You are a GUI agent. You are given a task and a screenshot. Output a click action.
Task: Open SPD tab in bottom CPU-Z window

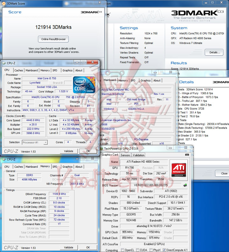[x=55, y=167]
